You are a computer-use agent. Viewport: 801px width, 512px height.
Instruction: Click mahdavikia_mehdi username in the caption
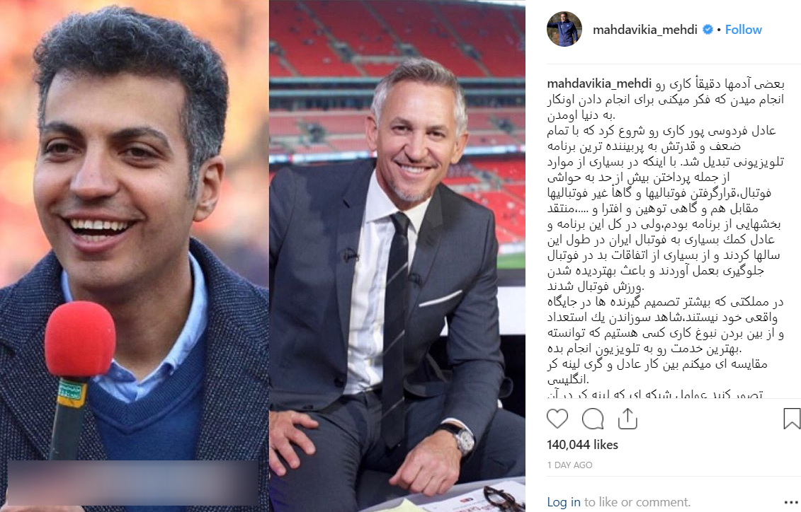point(599,83)
